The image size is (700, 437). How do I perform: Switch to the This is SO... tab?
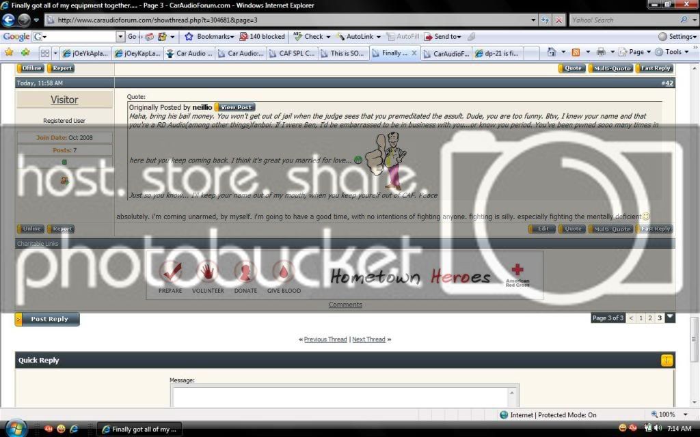tap(344, 53)
